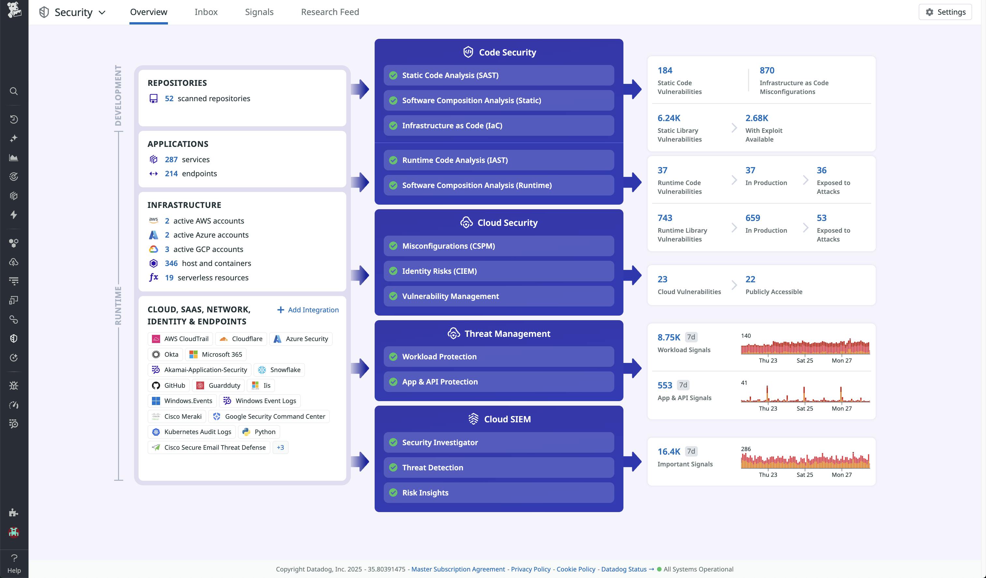Click the Add Integration link
This screenshot has width=986, height=578.
coord(307,310)
